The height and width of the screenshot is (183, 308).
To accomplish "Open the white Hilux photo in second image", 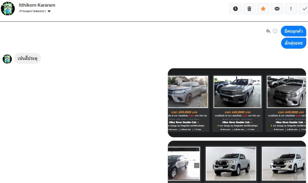I will click(284, 164).
